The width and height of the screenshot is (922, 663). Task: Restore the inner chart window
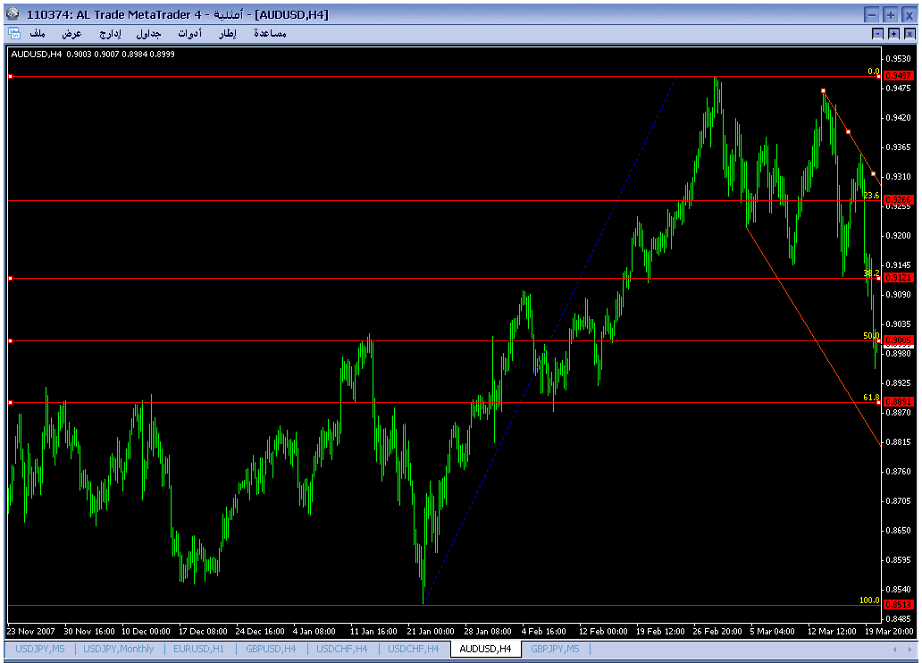(893, 34)
